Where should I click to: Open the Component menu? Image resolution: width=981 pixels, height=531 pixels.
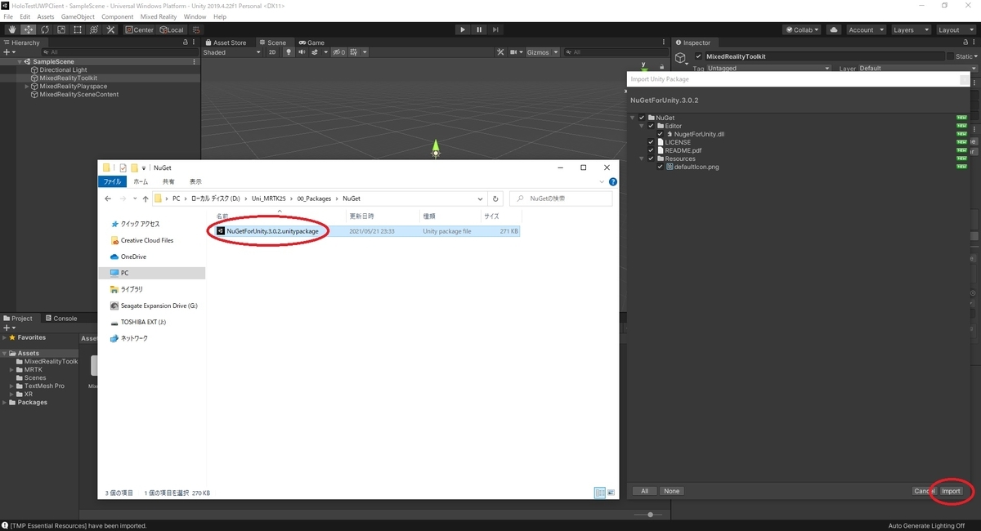(x=118, y=16)
